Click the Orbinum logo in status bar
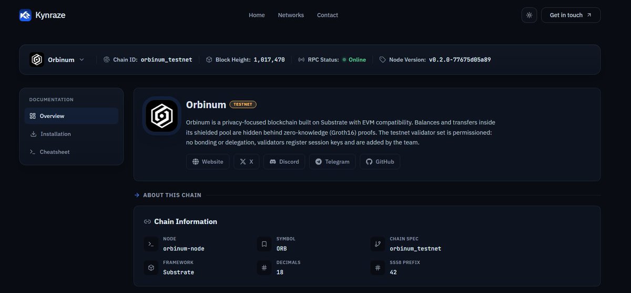631x293 pixels. point(37,60)
